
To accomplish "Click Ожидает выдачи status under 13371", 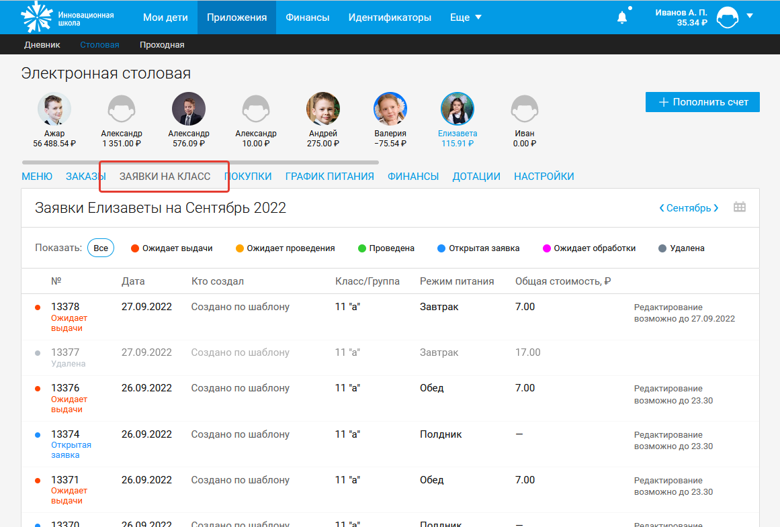I will tap(69, 495).
